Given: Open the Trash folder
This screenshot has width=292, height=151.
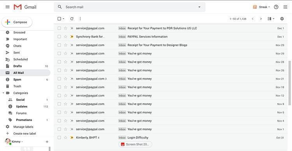Looking at the screenshot, I should click(17, 86).
